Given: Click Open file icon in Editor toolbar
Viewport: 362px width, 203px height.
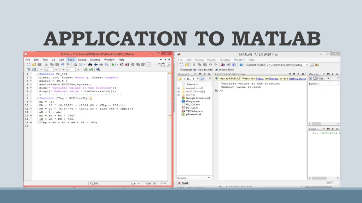Looking at the screenshot, I should tap(34, 65).
